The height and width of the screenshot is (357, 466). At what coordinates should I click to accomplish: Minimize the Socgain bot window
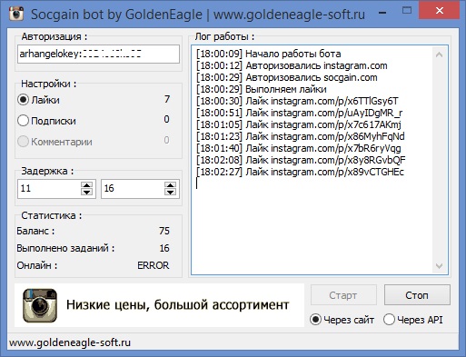click(382, 13)
